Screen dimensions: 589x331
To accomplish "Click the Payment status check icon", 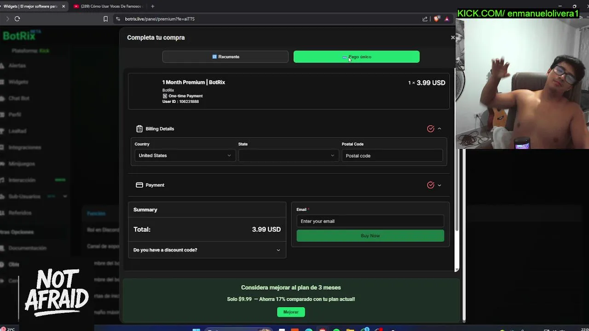I will click(431, 185).
